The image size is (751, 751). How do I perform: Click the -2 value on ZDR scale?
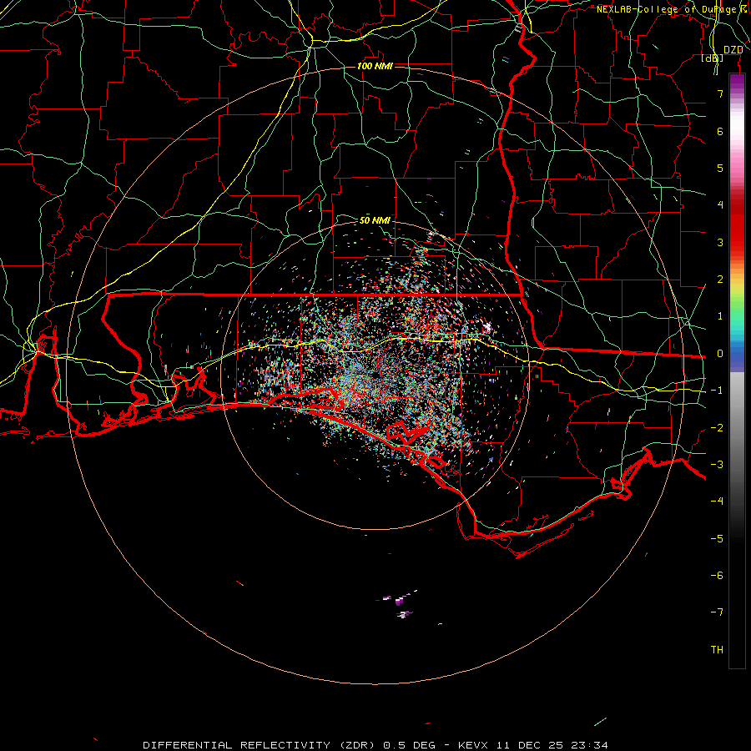(717, 428)
